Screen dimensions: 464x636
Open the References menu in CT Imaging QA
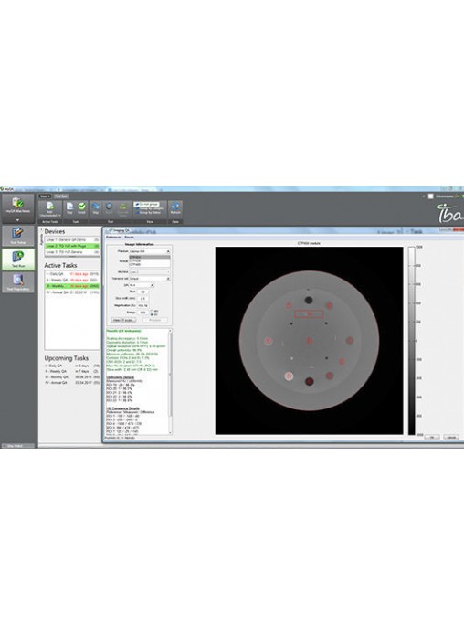[113, 238]
